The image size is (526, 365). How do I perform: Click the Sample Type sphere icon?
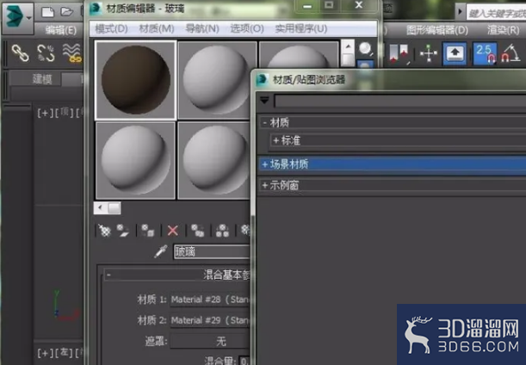[x=365, y=49]
